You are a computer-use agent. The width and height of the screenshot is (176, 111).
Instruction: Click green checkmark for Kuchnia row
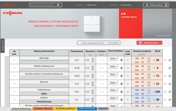pos(170,76)
